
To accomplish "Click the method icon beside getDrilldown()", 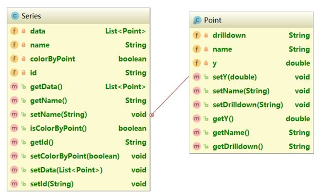I will tap(197, 146).
